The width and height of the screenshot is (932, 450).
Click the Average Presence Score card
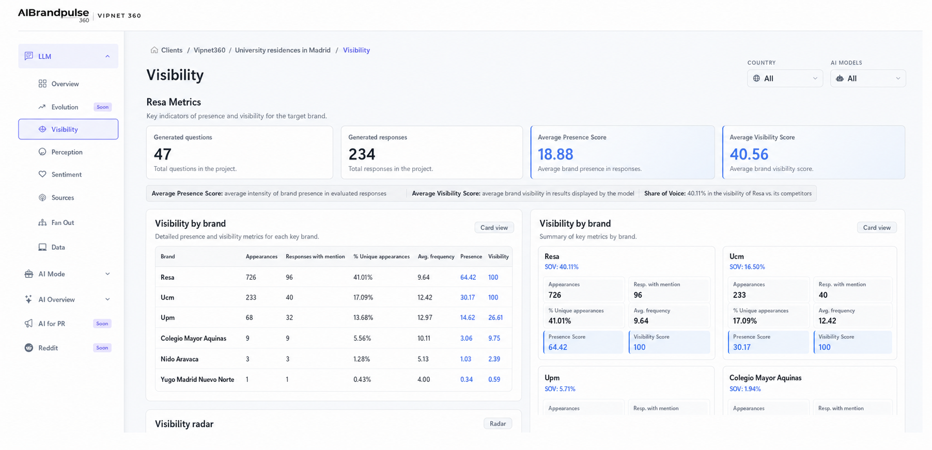coord(623,152)
